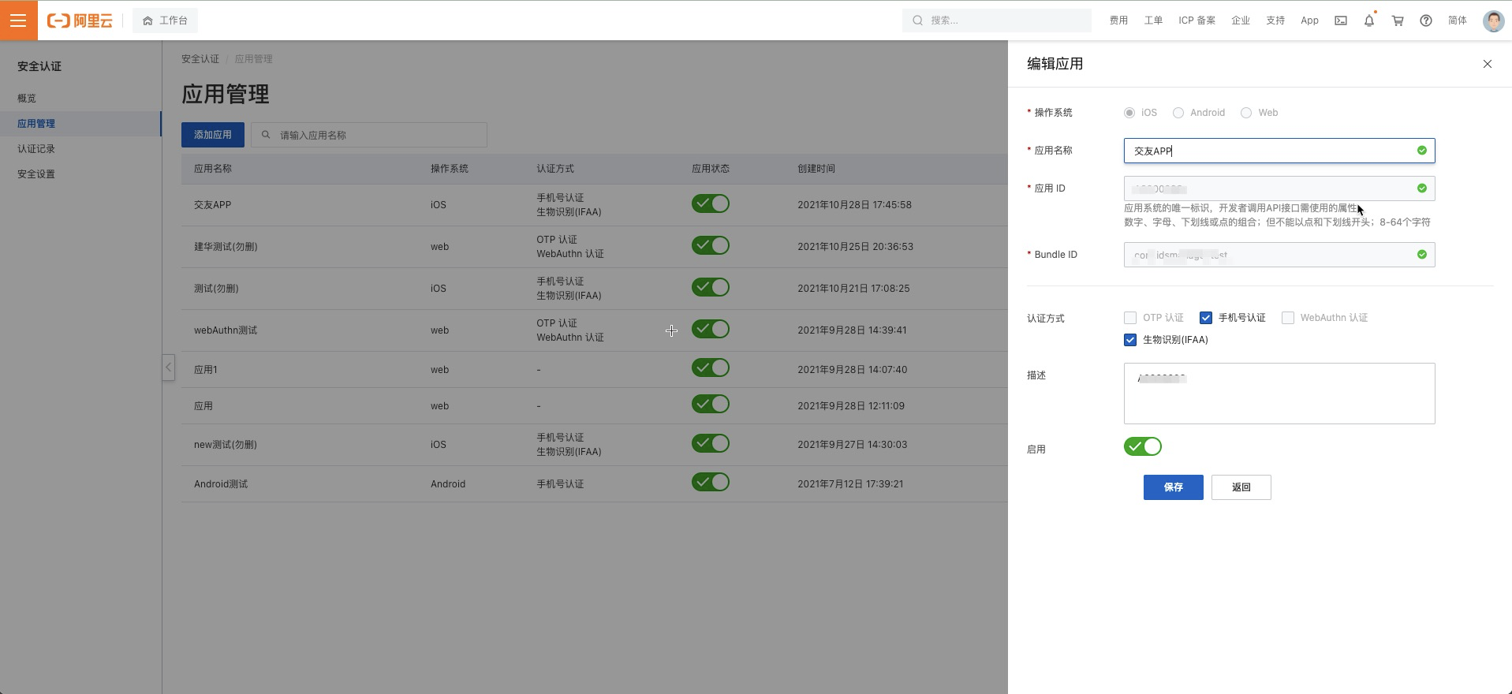
Task: Open the 费用 menu
Action: (x=1118, y=21)
